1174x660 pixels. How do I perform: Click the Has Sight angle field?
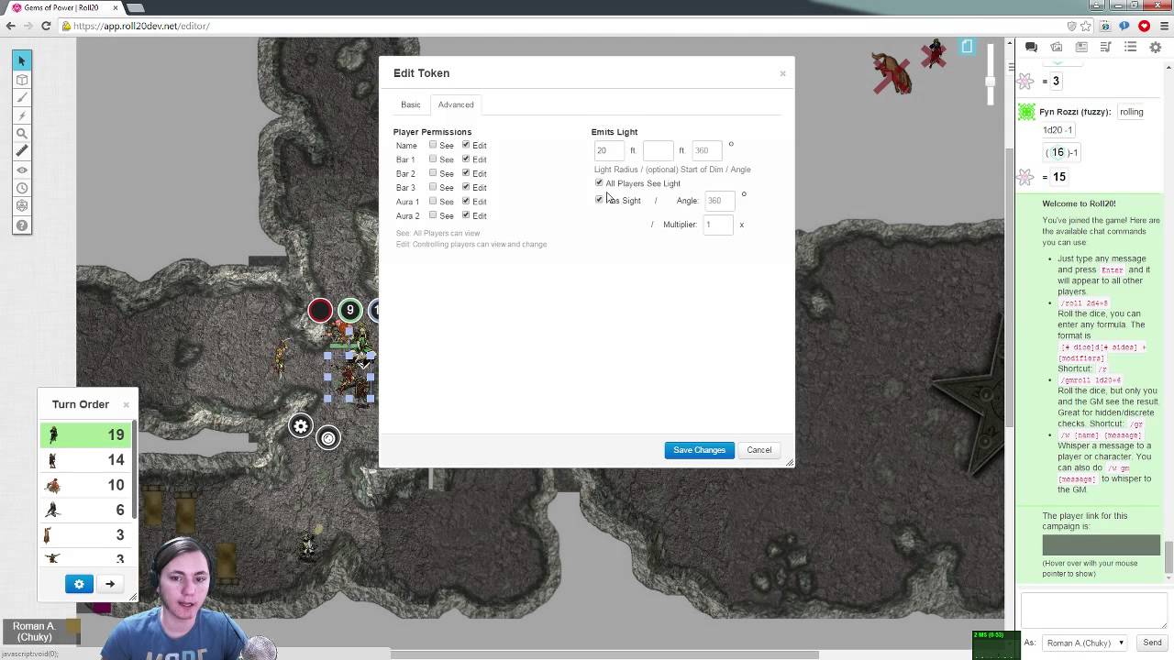(x=718, y=200)
